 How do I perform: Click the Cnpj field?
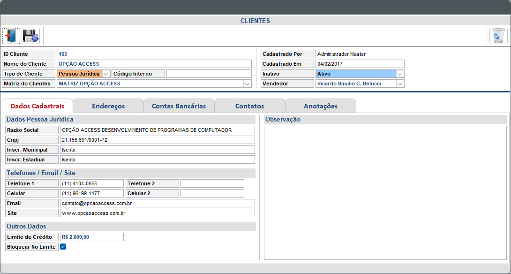[x=158, y=140]
